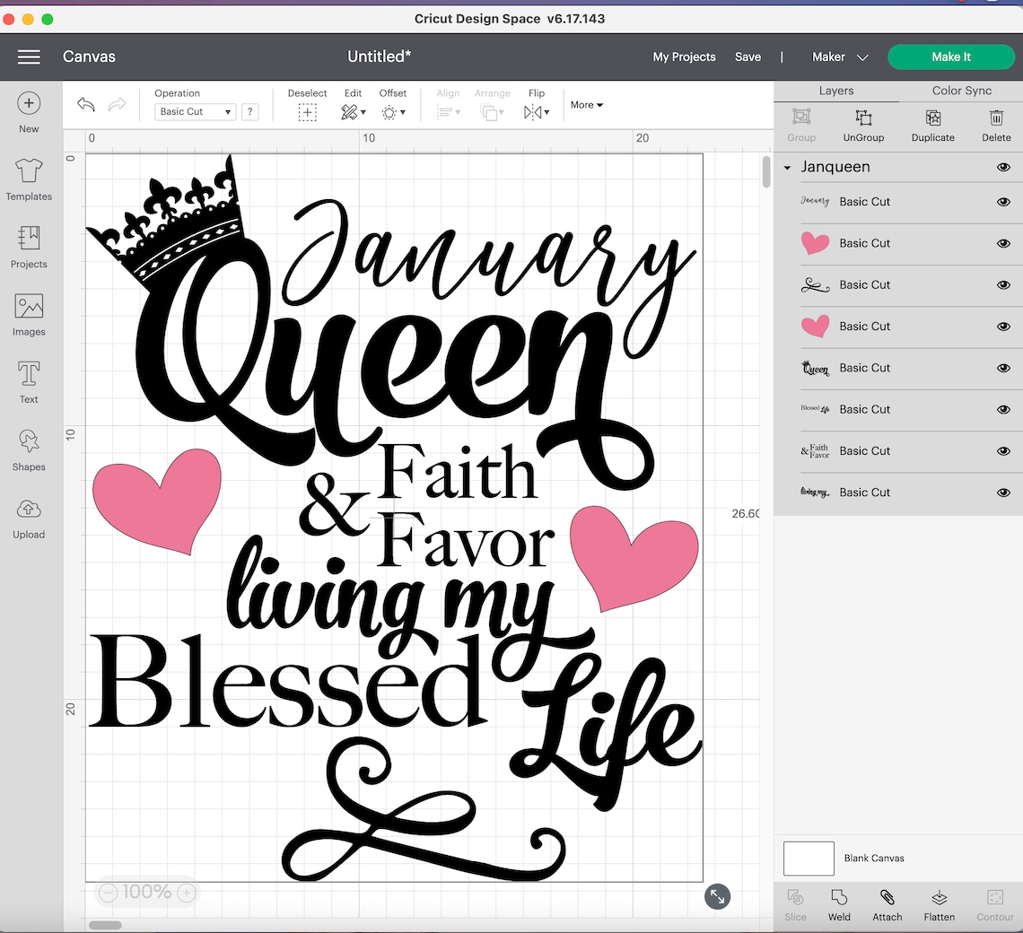Screen dimensions: 1023x933
Task: Flatten the selected layers
Action: click(x=940, y=904)
